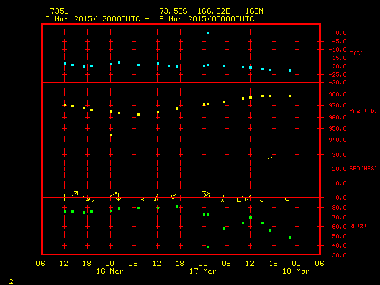
Task: Click the lowest green humidity point near 40%
Action: tap(208, 246)
